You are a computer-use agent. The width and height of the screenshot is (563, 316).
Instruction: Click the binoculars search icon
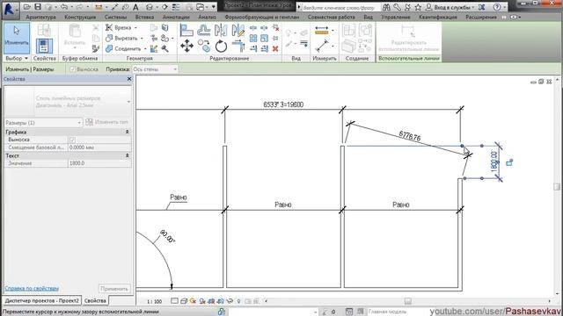coord(386,7)
